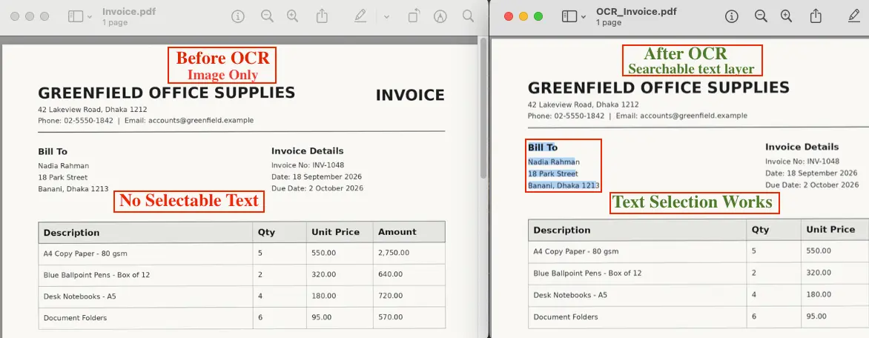Click 'Due Date: 2 October 2026' in Invoice.pdf
The width and height of the screenshot is (869, 338).
pos(317,188)
